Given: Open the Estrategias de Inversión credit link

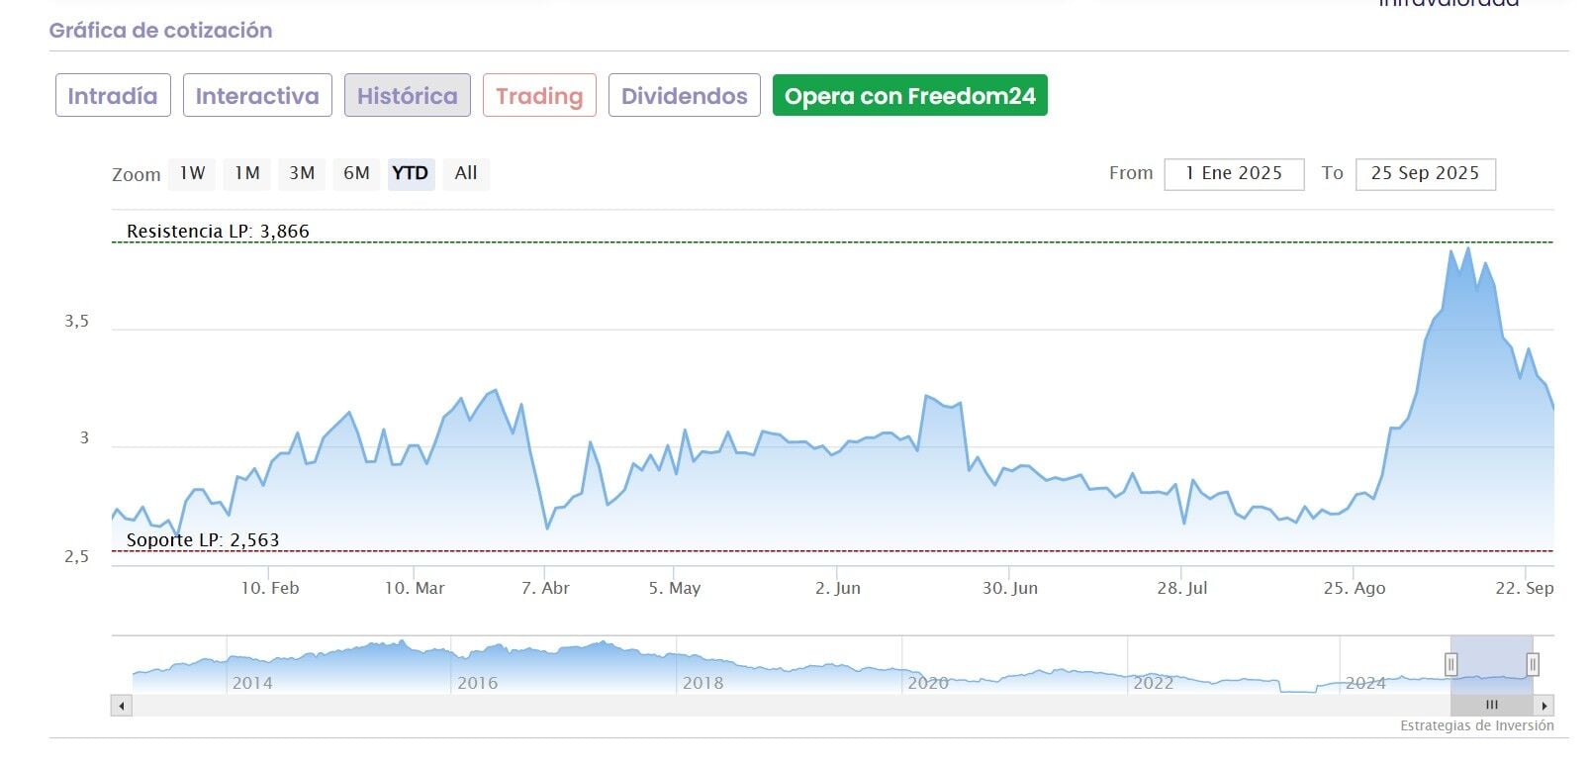Looking at the screenshot, I should point(1477,725).
